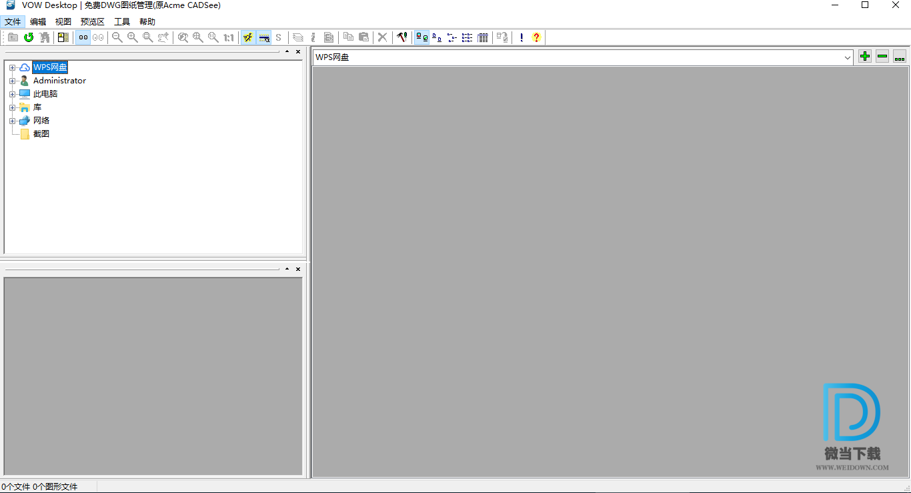This screenshot has height=493, width=911.
Task: Click the grayed binoculars search icon
Action: 45,37
